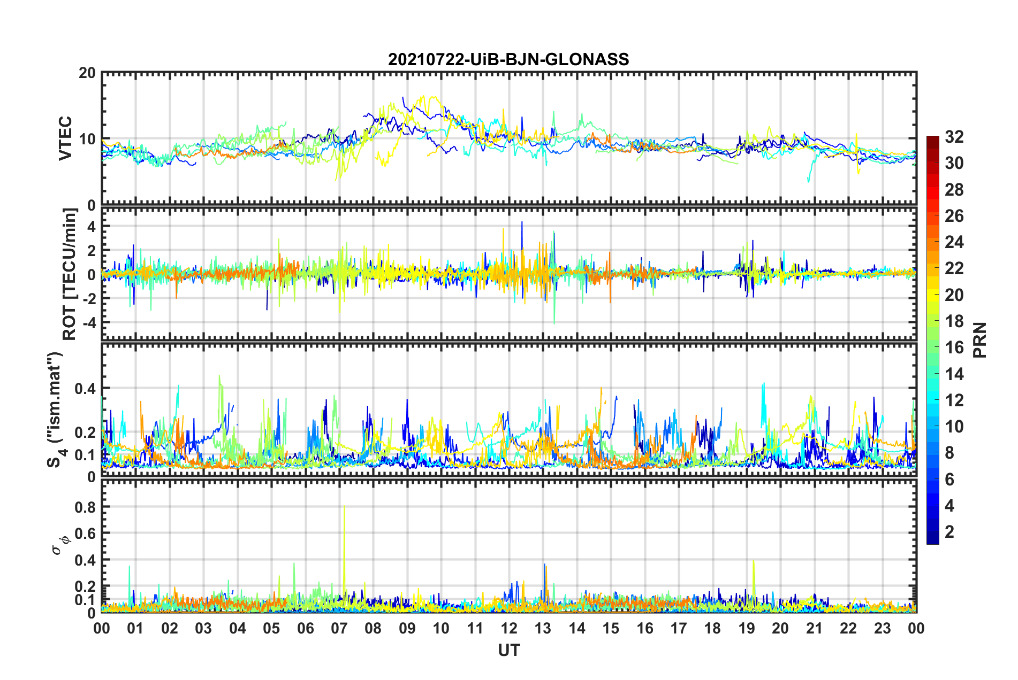Image resolution: width=1018 pixels, height=680 pixels.
Task: Click the 0.4 tick on S4 axis
Action: click(85, 389)
